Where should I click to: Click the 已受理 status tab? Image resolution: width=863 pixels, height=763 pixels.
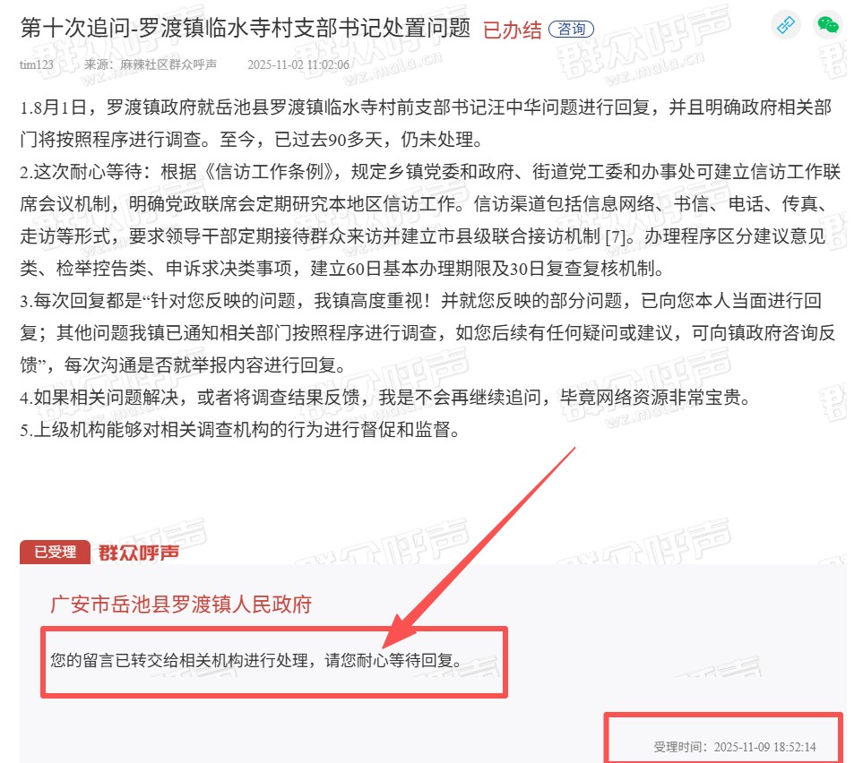(x=55, y=552)
